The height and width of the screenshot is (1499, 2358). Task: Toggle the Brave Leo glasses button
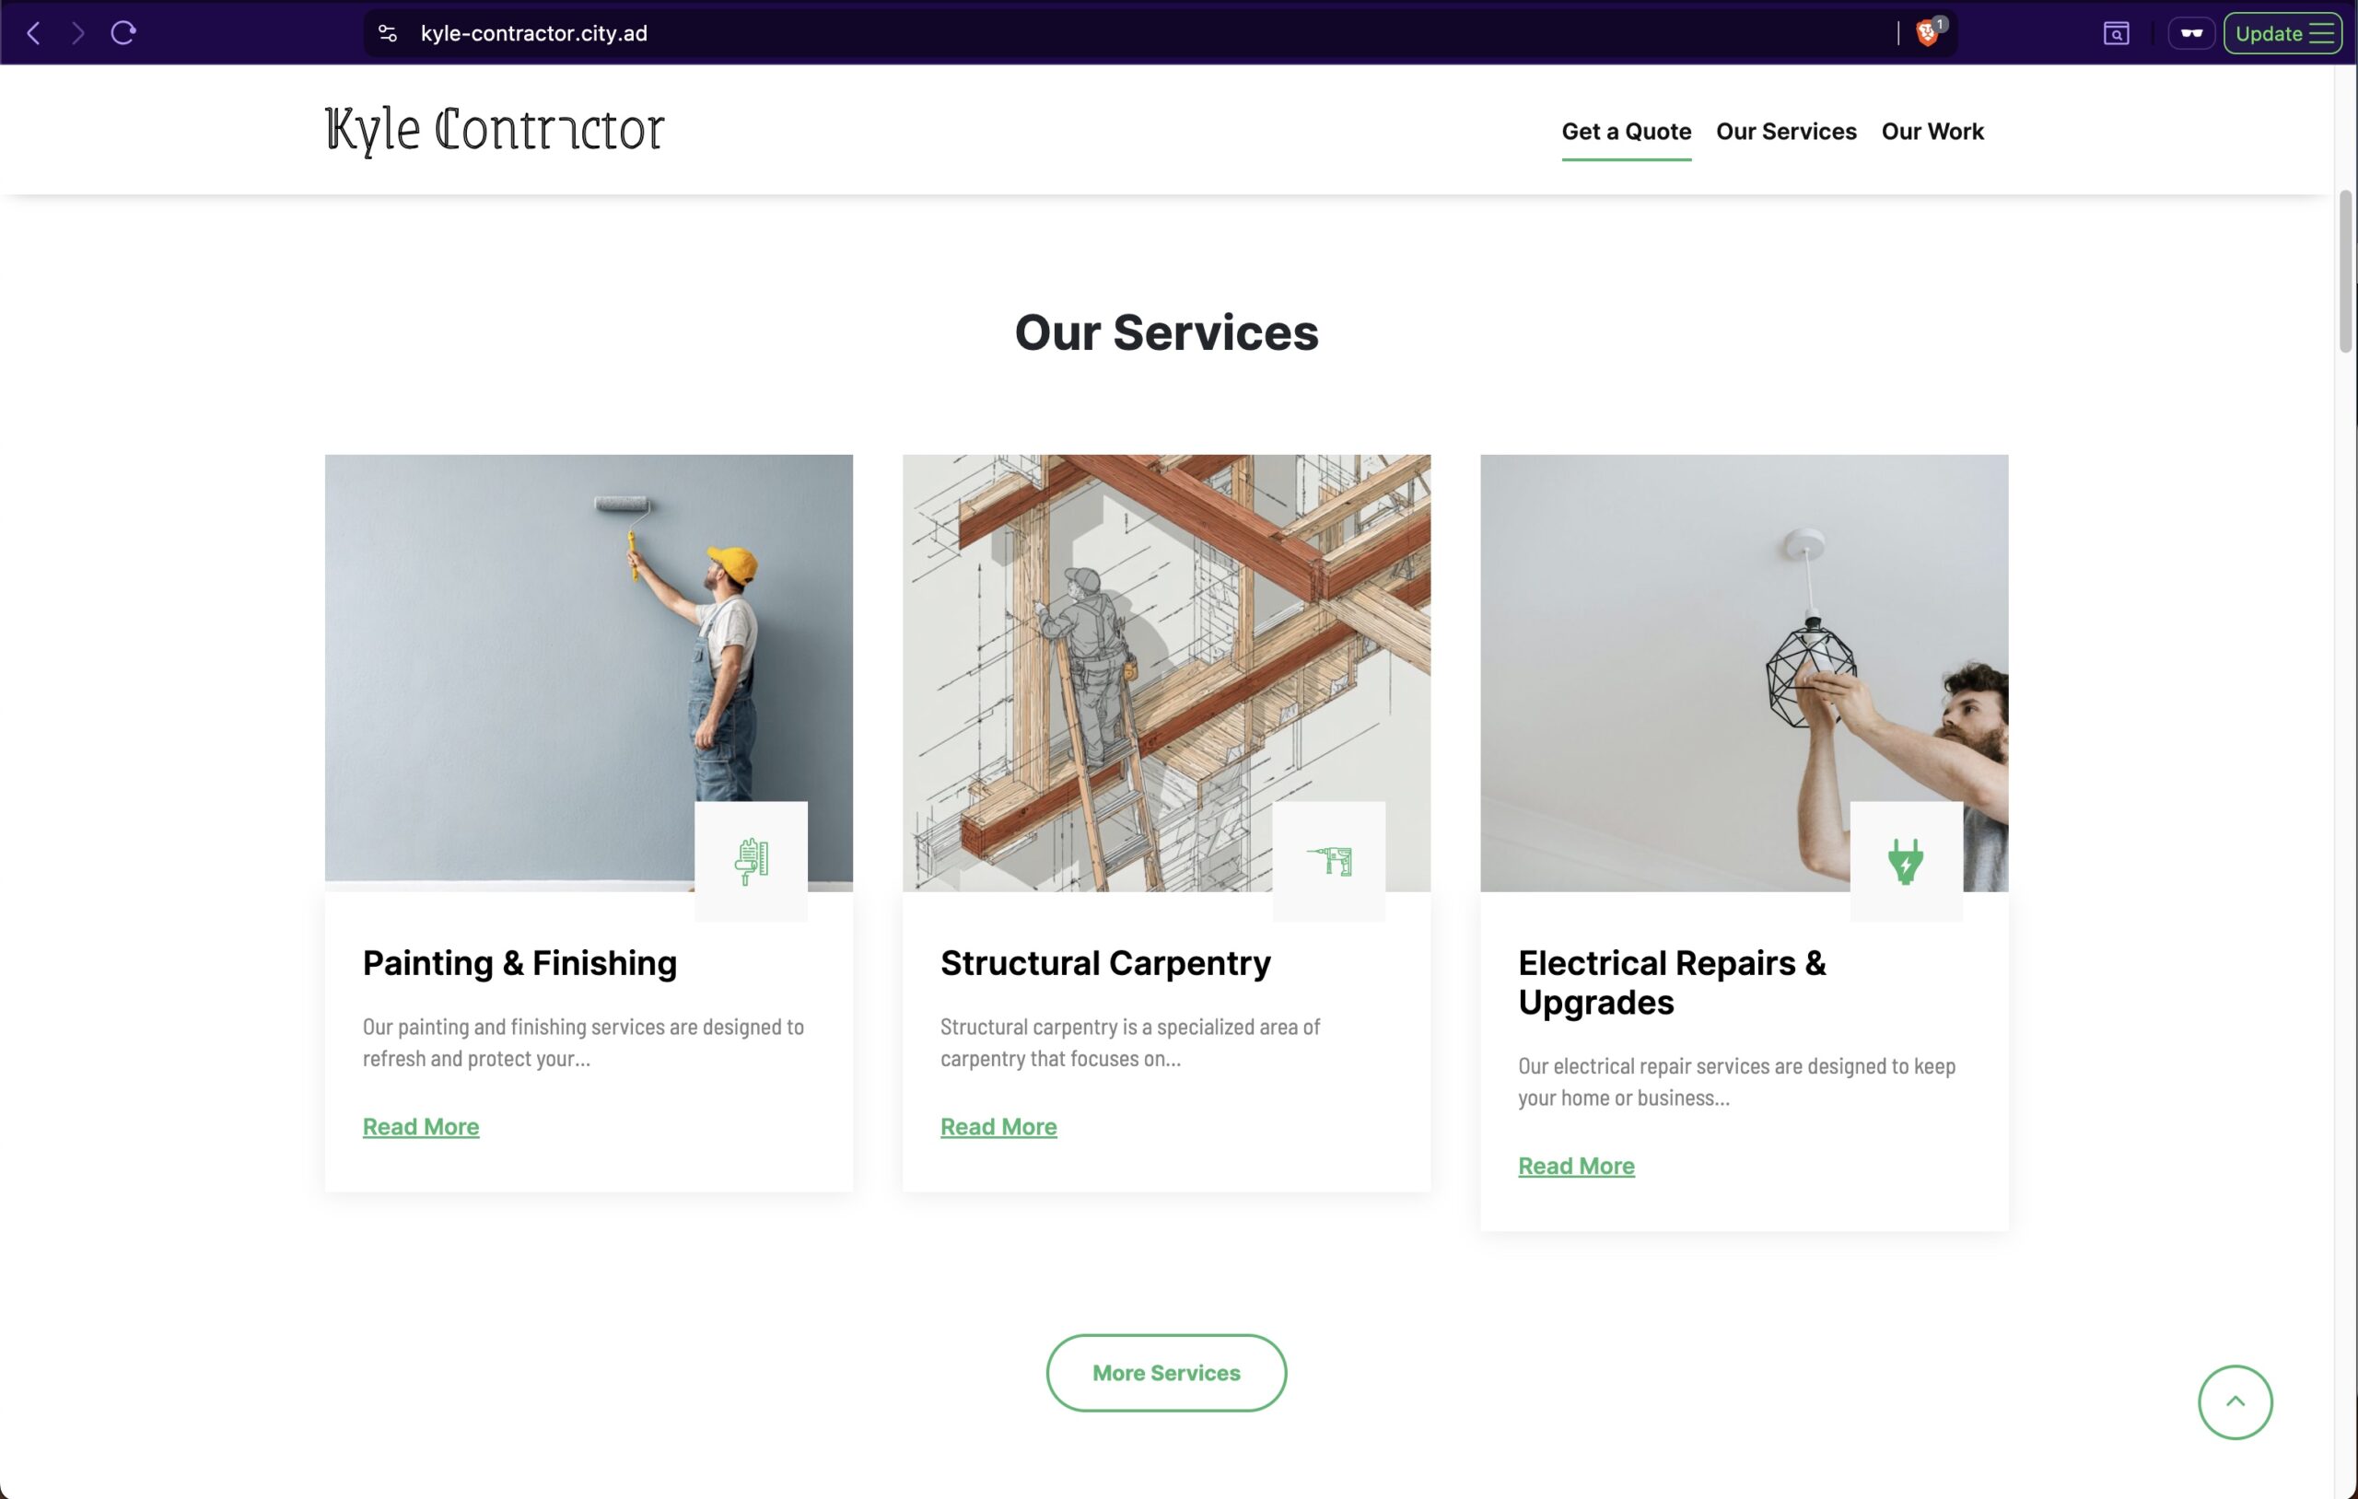point(2191,33)
